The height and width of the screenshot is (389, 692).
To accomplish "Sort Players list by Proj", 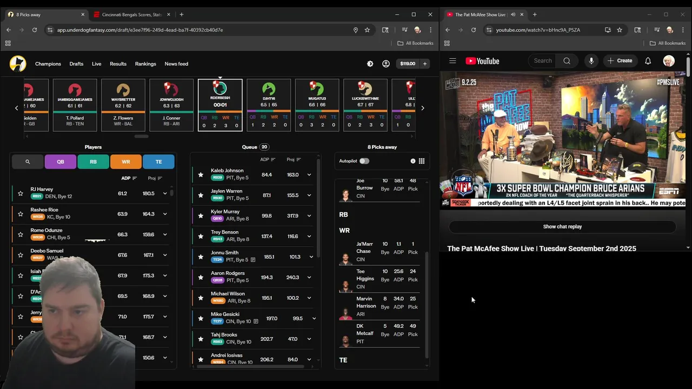I will pos(155,178).
